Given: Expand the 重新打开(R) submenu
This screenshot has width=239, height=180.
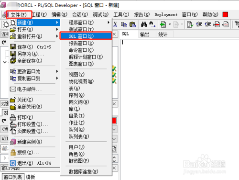Looking at the screenshot, I should [35, 36].
